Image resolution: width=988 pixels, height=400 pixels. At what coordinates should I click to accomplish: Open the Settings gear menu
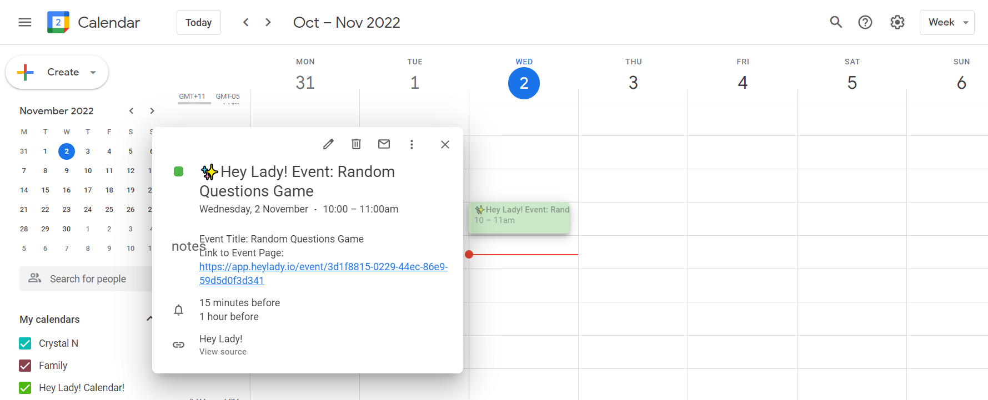(x=897, y=22)
